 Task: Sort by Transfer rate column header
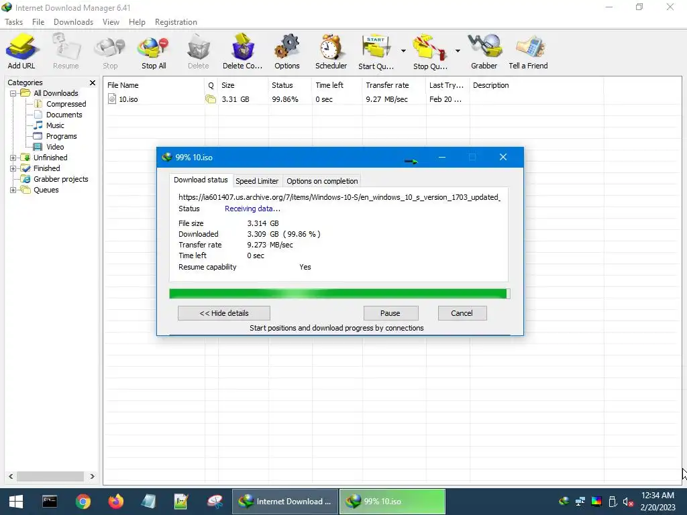394,85
